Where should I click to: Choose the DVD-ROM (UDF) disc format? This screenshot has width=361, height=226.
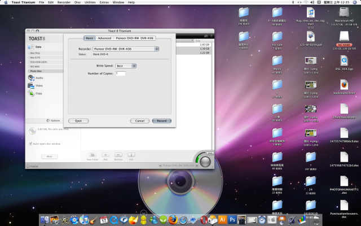(x=45, y=62)
